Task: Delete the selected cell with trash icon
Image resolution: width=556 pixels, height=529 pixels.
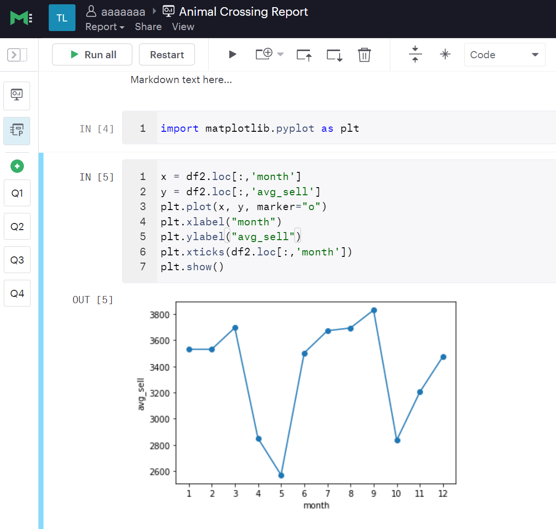Action: [364, 54]
